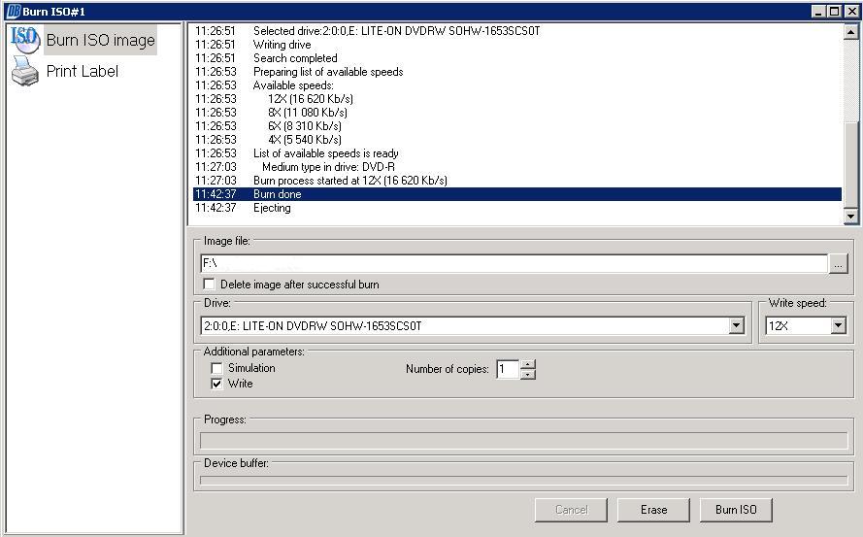Image resolution: width=863 pixels, height=537 pixels.
Task: Close the Burn ISO#1 window
Action: (x=852, y=11)
